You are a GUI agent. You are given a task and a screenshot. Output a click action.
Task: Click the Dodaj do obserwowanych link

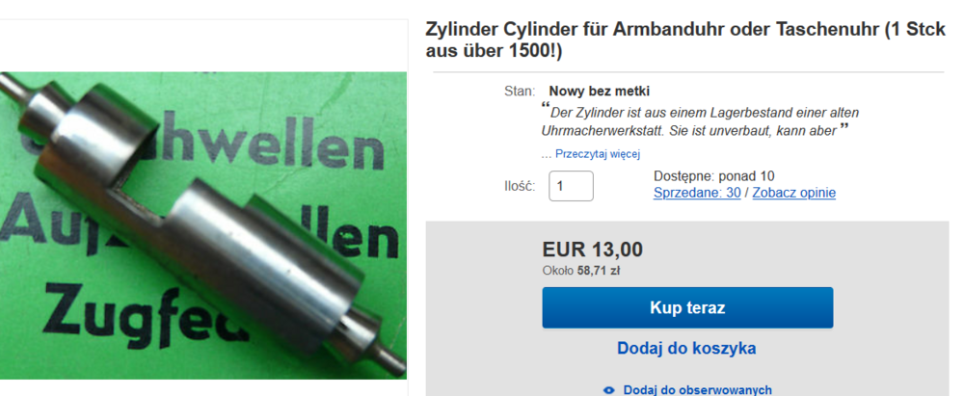click(x=697, y=390)
